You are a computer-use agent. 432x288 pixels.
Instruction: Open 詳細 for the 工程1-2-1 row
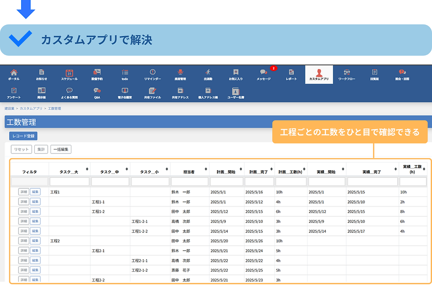point(24,221)
